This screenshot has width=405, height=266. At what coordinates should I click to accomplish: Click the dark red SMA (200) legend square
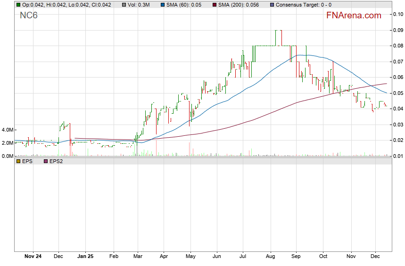click(215, 5)
